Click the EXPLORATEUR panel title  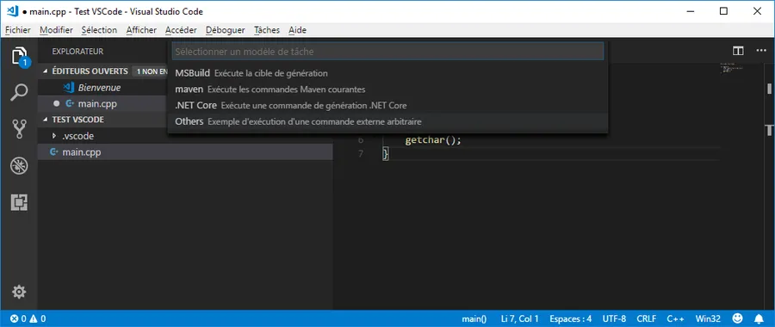pos(77,52)
